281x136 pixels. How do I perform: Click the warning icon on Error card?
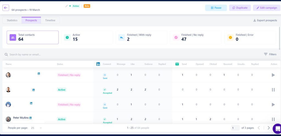point(230,37)
